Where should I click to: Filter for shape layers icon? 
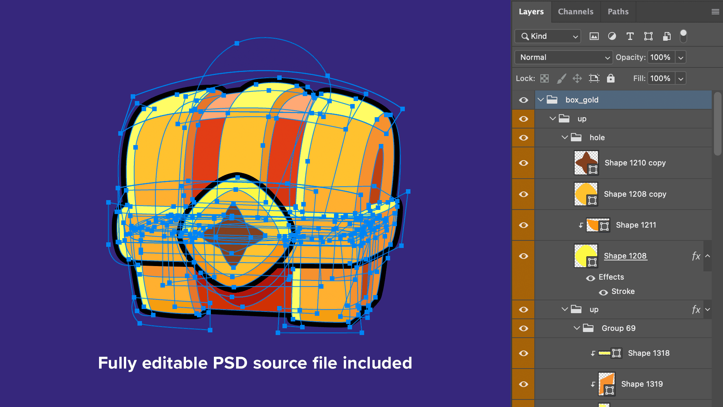[x=648, y=36]
